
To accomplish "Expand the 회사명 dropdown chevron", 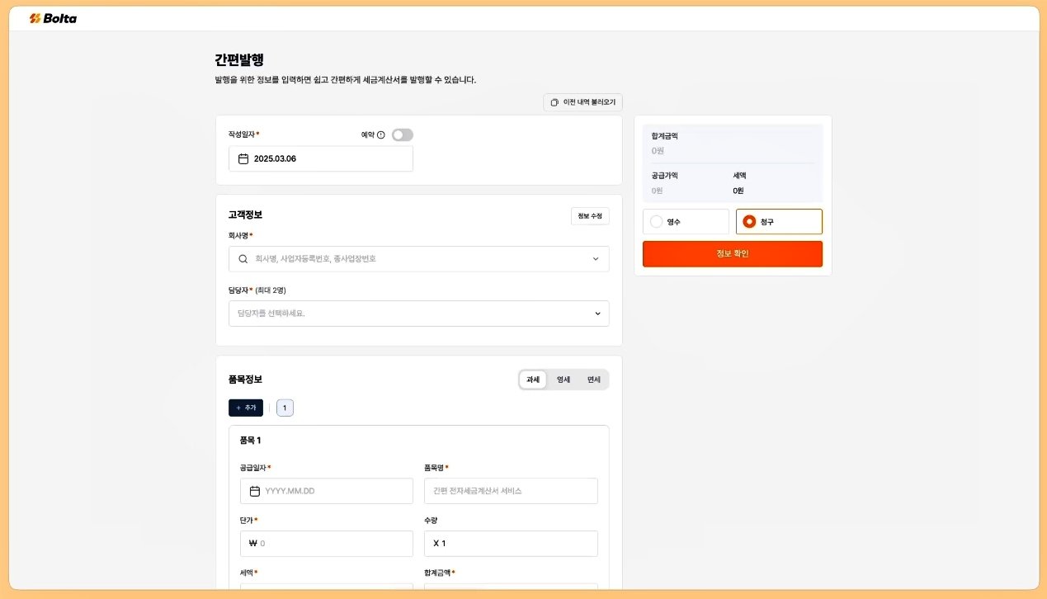I will coord(596,259).
